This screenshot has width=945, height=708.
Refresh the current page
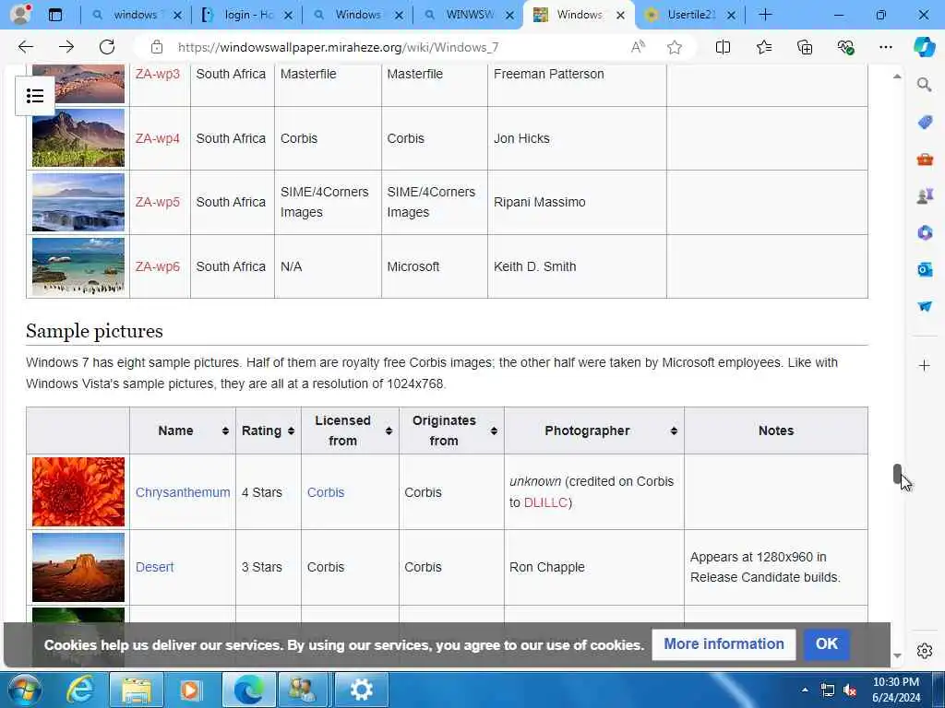click(107, 47)
